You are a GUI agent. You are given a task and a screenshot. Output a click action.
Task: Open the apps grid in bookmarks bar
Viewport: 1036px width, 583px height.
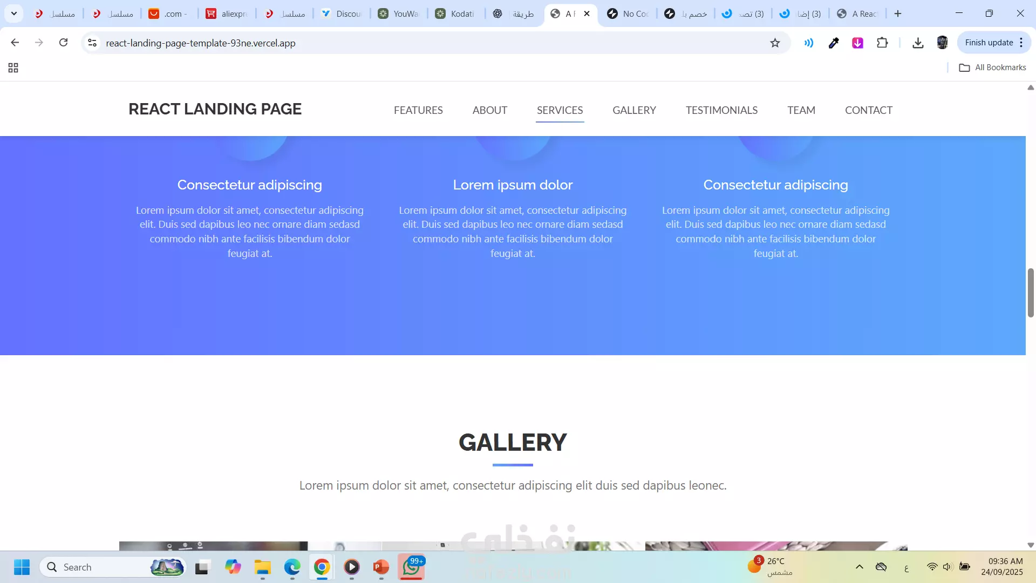pyautogui.click(x=13, y=67)
